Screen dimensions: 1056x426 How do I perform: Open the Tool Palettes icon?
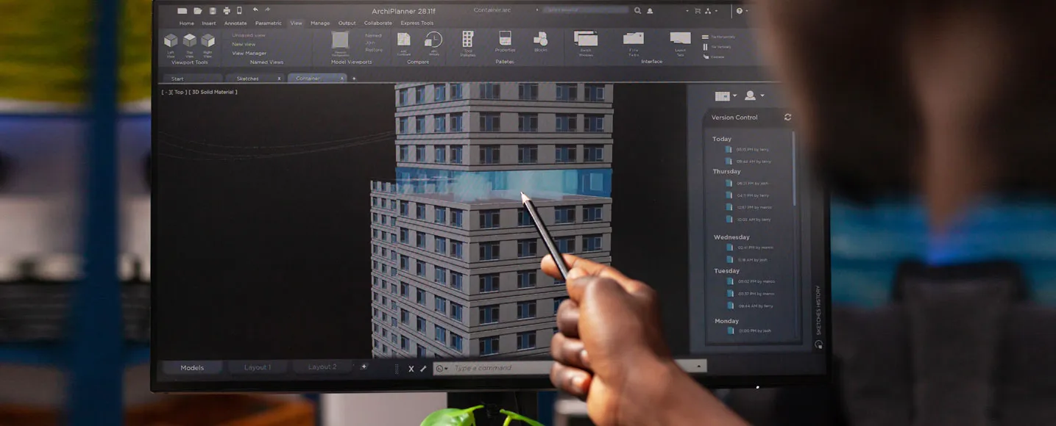coord(467,40)
